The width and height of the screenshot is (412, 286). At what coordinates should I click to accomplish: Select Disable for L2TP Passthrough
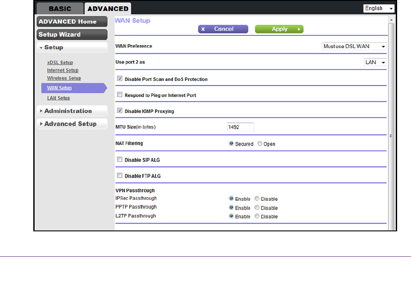pyautogui.click(x=257, y=216)
